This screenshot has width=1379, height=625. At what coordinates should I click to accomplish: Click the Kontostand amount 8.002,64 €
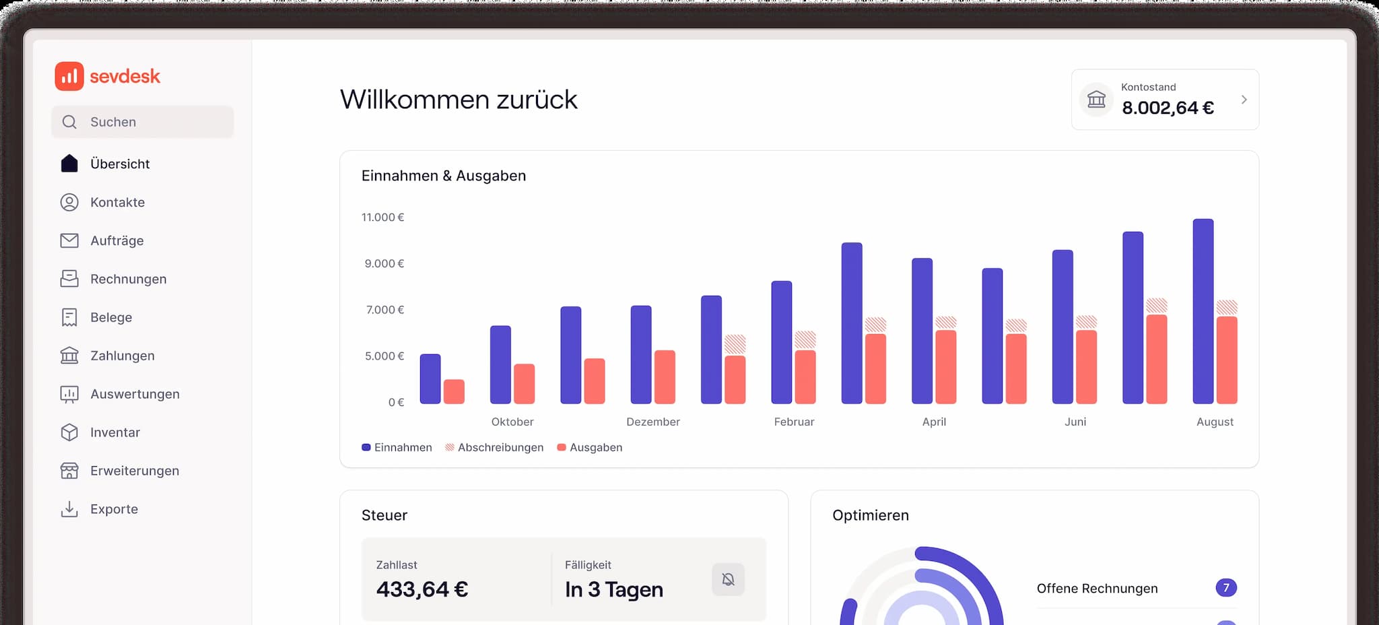[x=1168, y=108]
